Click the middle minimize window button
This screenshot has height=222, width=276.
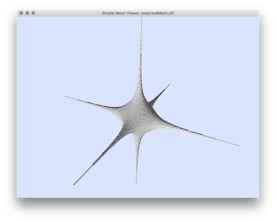pos(27,13)
